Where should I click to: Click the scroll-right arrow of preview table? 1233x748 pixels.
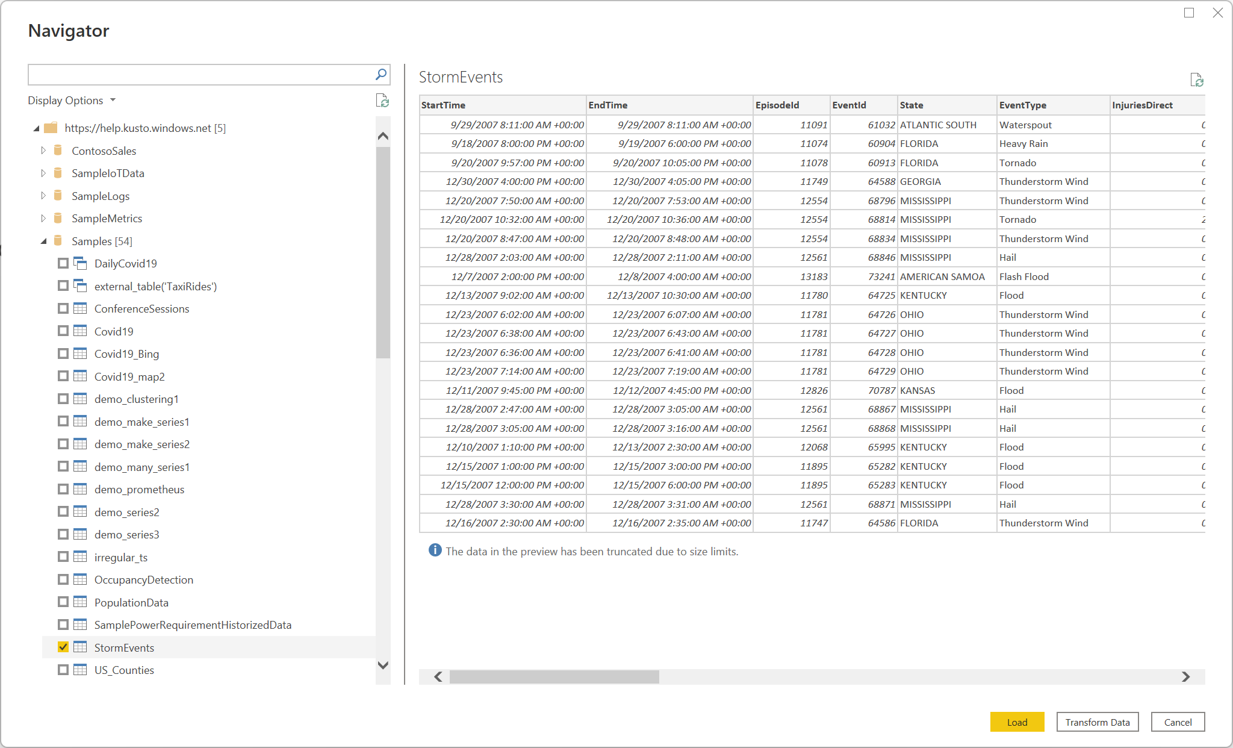(1185, 677)
